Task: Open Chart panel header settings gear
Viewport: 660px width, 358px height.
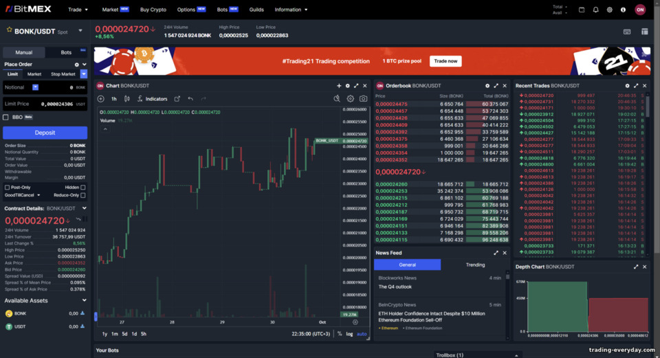Action: point(348,86)
